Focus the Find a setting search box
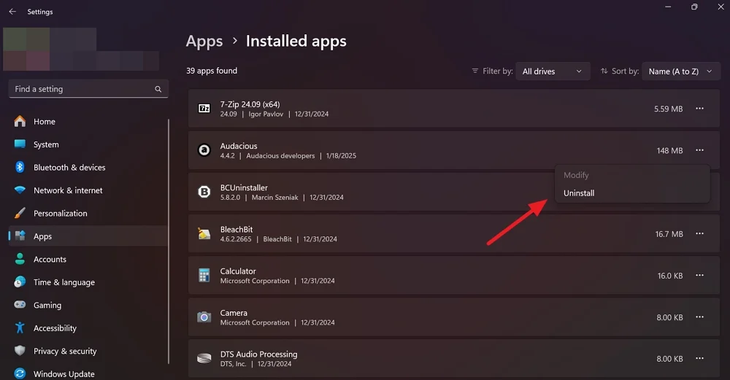 (88, 89)
